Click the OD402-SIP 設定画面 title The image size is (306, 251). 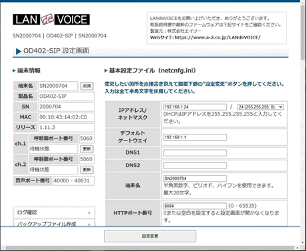point(56,51)
